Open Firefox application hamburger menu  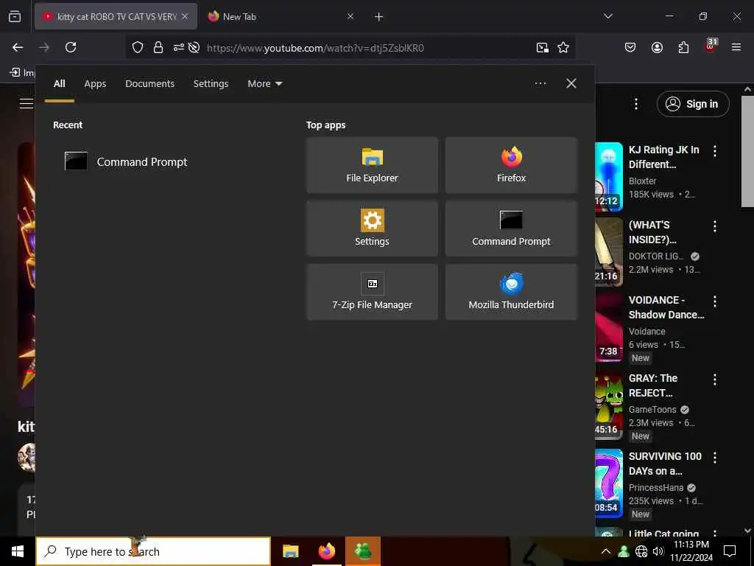[x=736, y=47]
